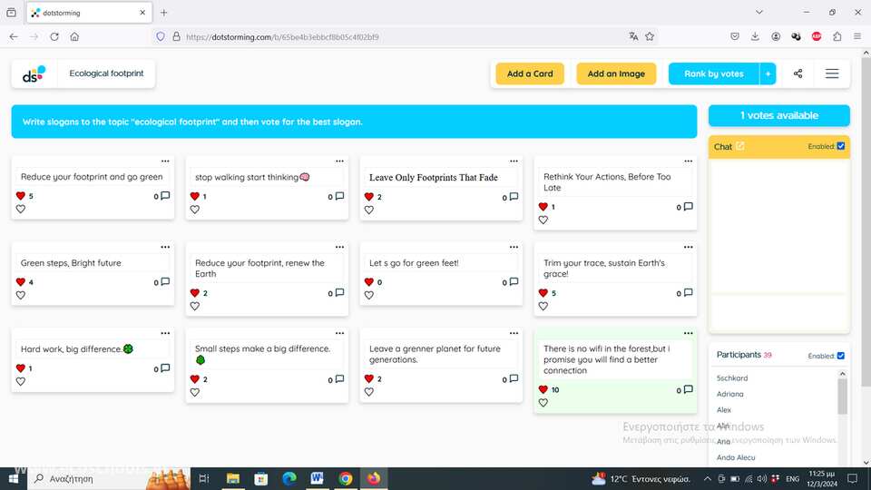The image size is (871, 490).
Task: Save to Pocket icon in toolbar
Action: 735,36
